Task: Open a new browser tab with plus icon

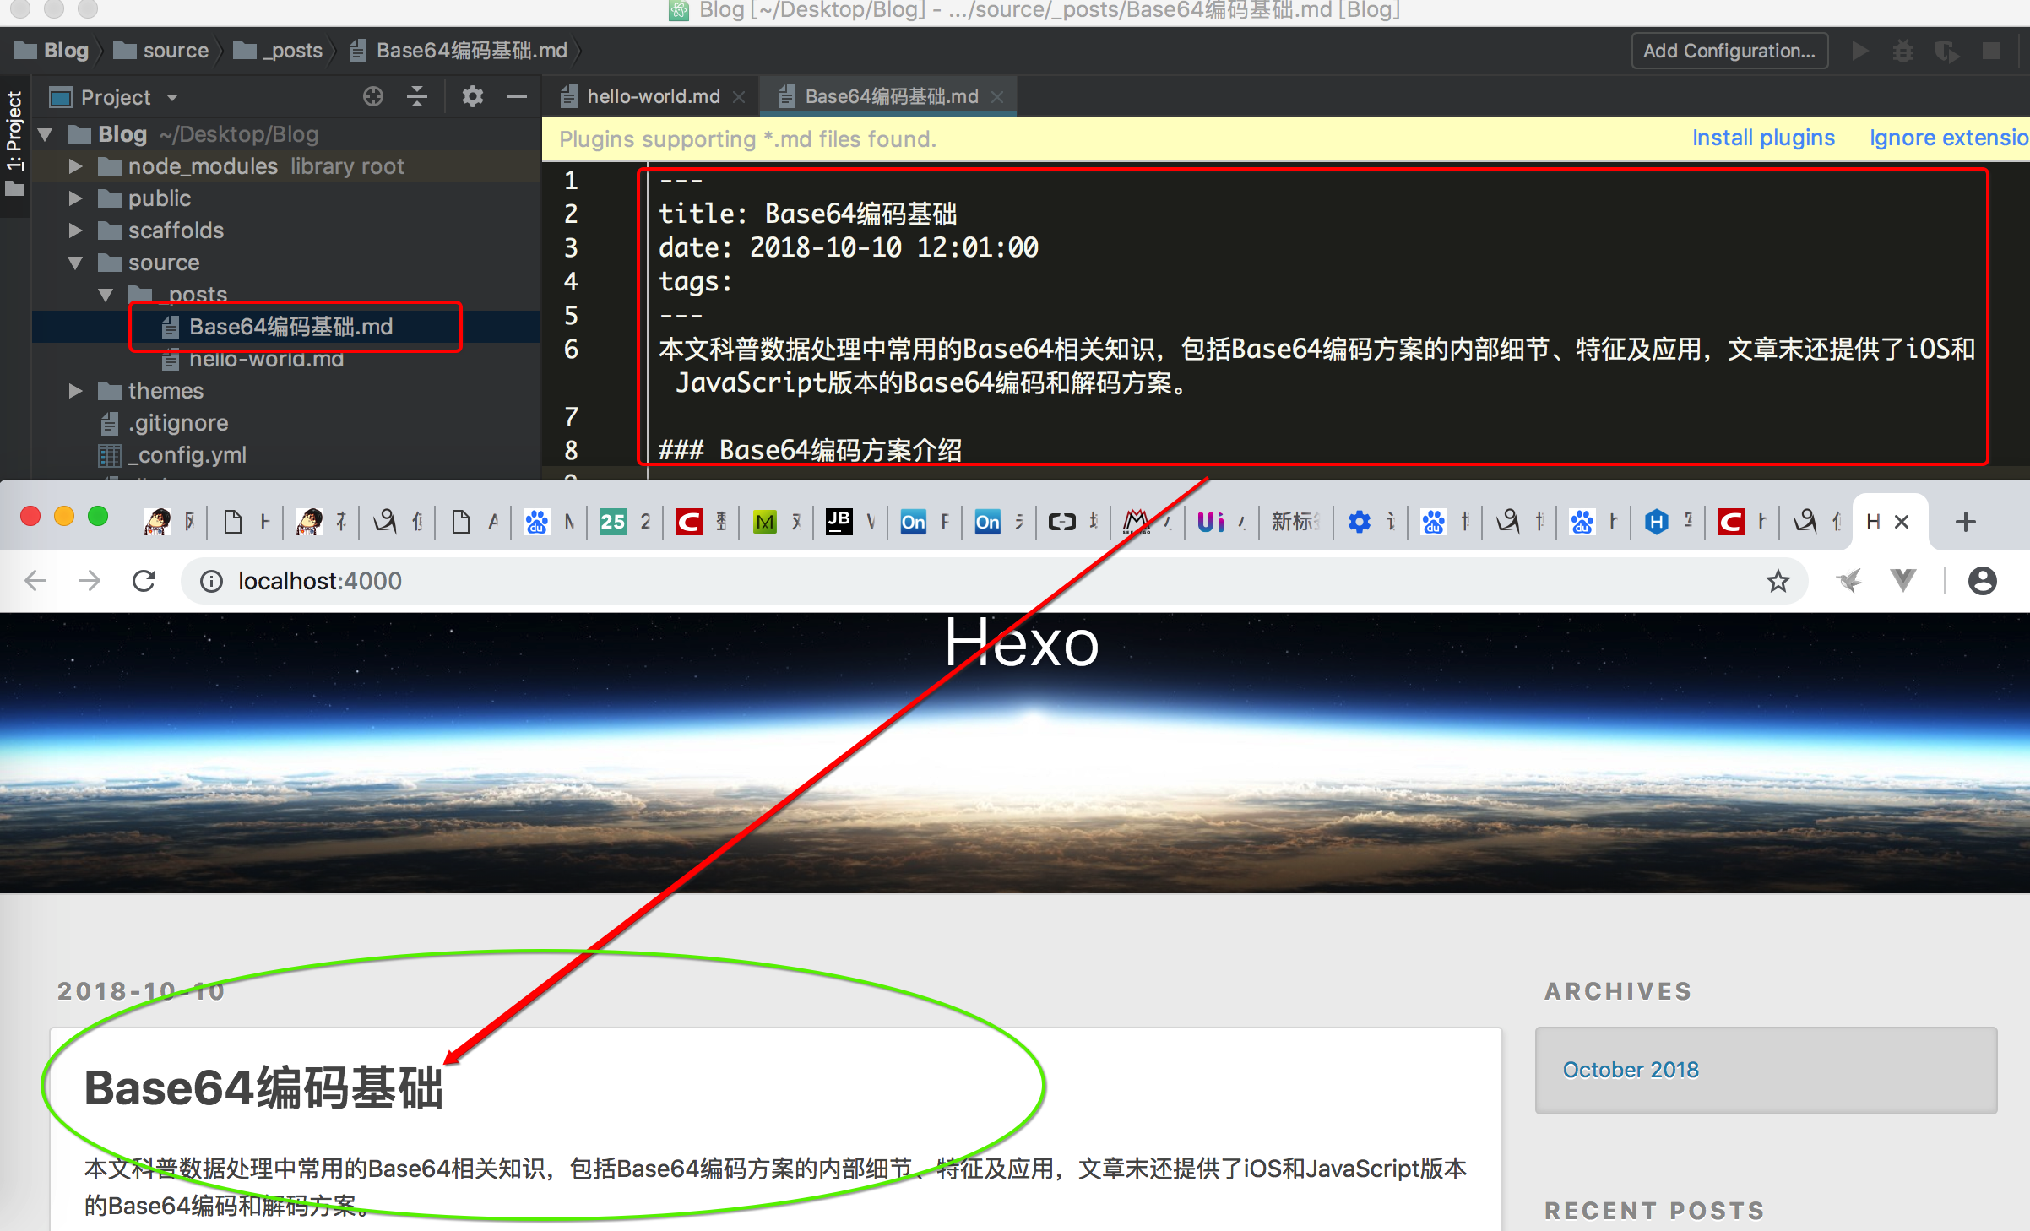Action: (x=1966, y=522)
